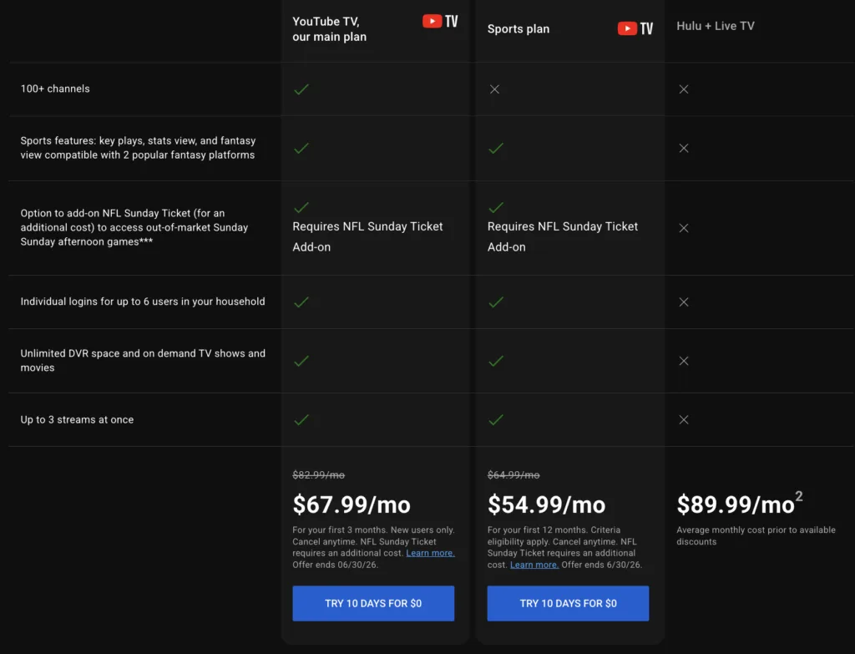
Task: Click main plan checkmark for 100+ channels
Action: (301, 89)
